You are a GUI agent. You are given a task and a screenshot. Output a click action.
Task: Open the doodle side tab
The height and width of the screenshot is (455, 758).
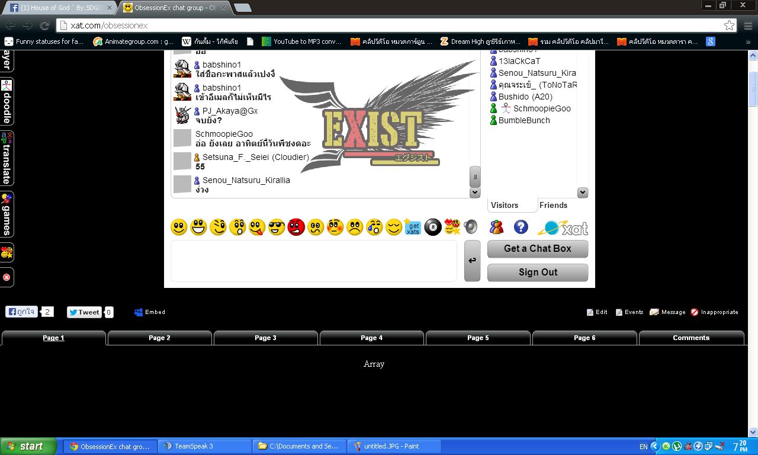coord(7,101)
